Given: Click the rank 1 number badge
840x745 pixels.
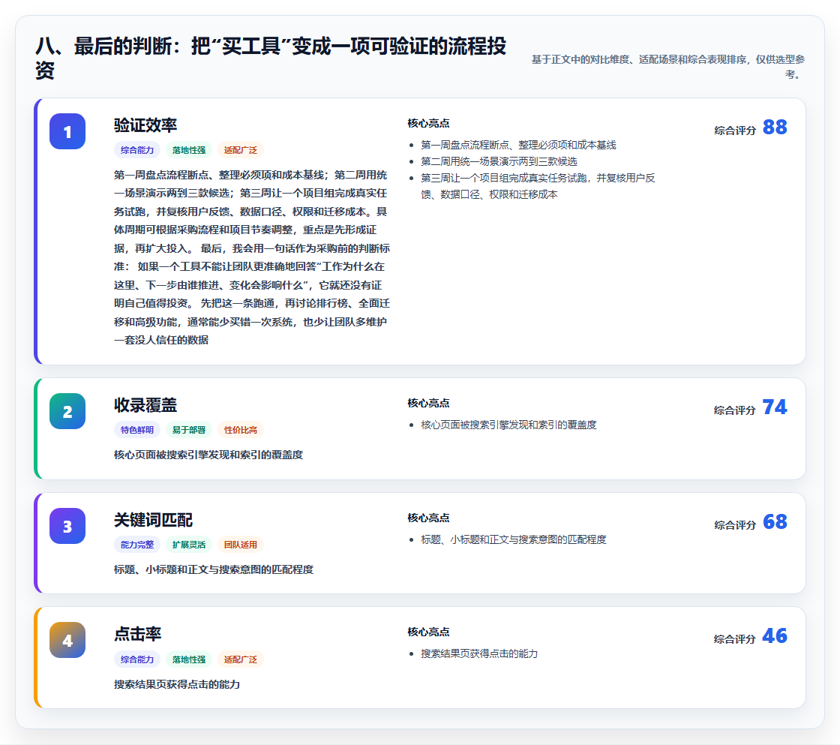Looking at the screenshot, I should tap(67, 131).
